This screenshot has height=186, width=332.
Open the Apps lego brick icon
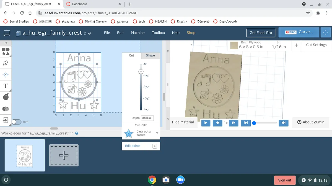tap(6, 109)
